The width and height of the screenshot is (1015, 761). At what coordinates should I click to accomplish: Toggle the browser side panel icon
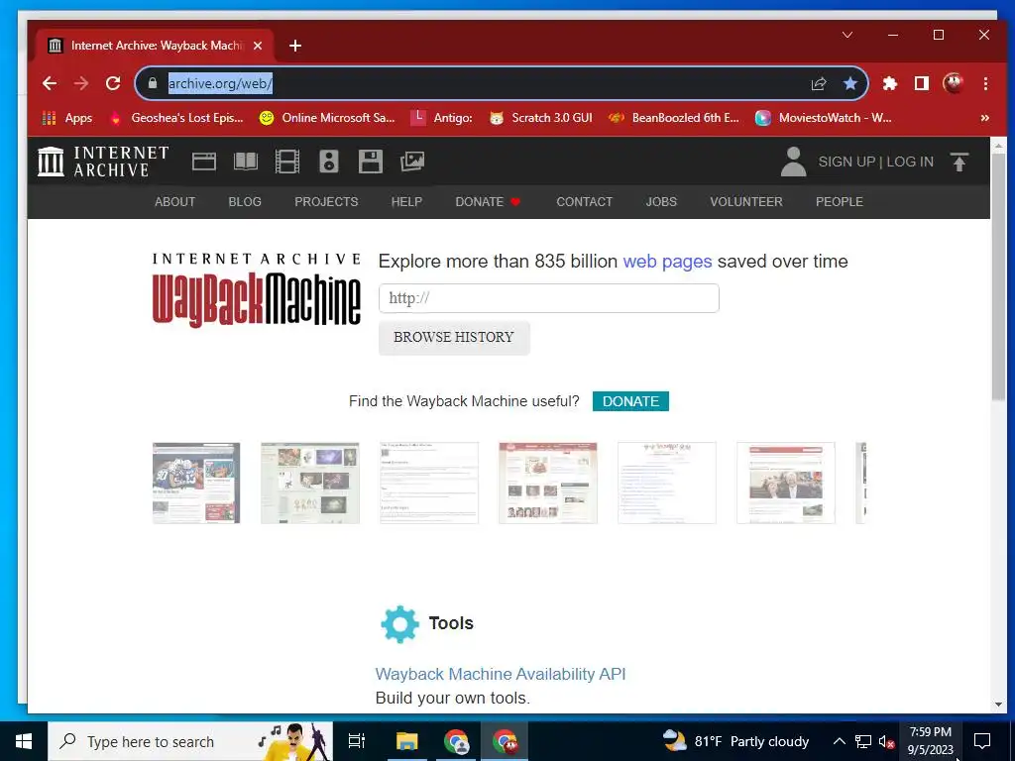922,83
